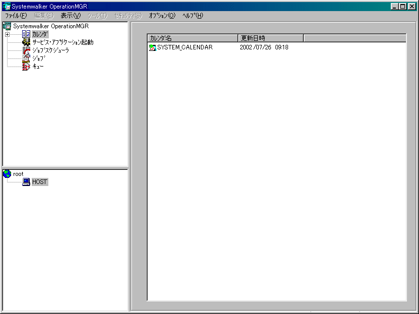Click the SYSTEM_CALENDAR entry icon
This screenshot has height=314, width=419.
(x=152, y=47)
